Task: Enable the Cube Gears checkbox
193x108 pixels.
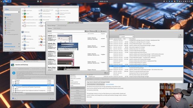Action: click(x=23, y=11)
